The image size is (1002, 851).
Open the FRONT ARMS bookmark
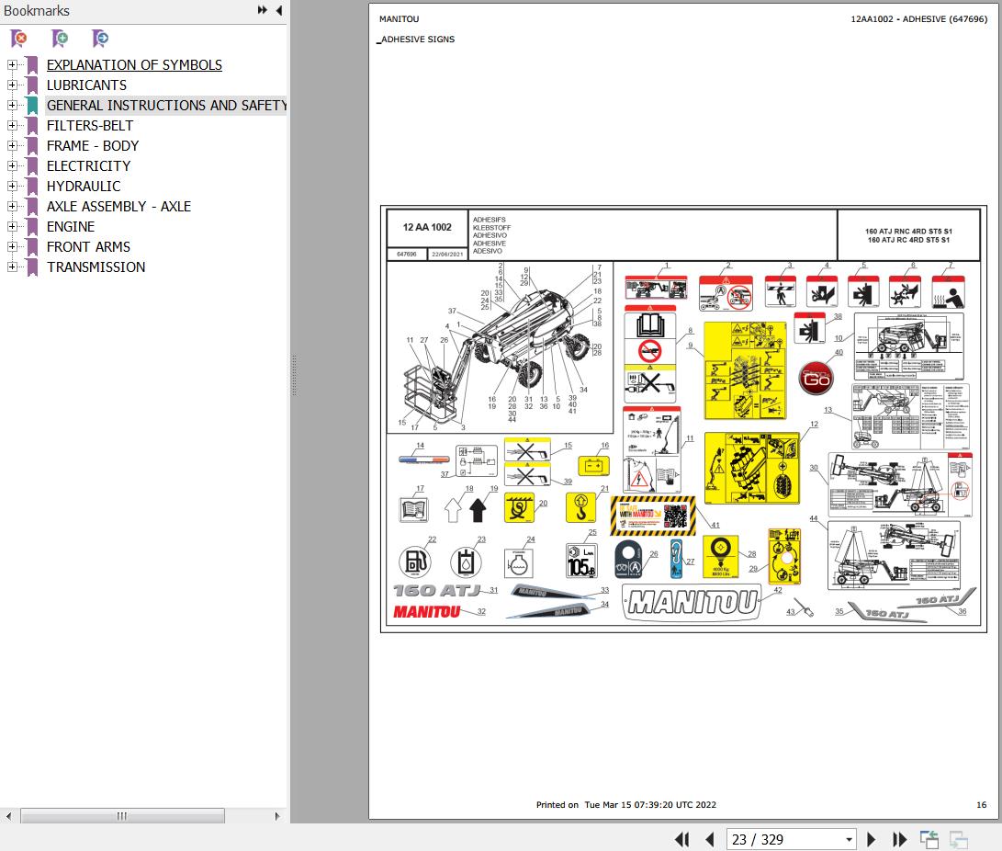click(x=88, y=247)
